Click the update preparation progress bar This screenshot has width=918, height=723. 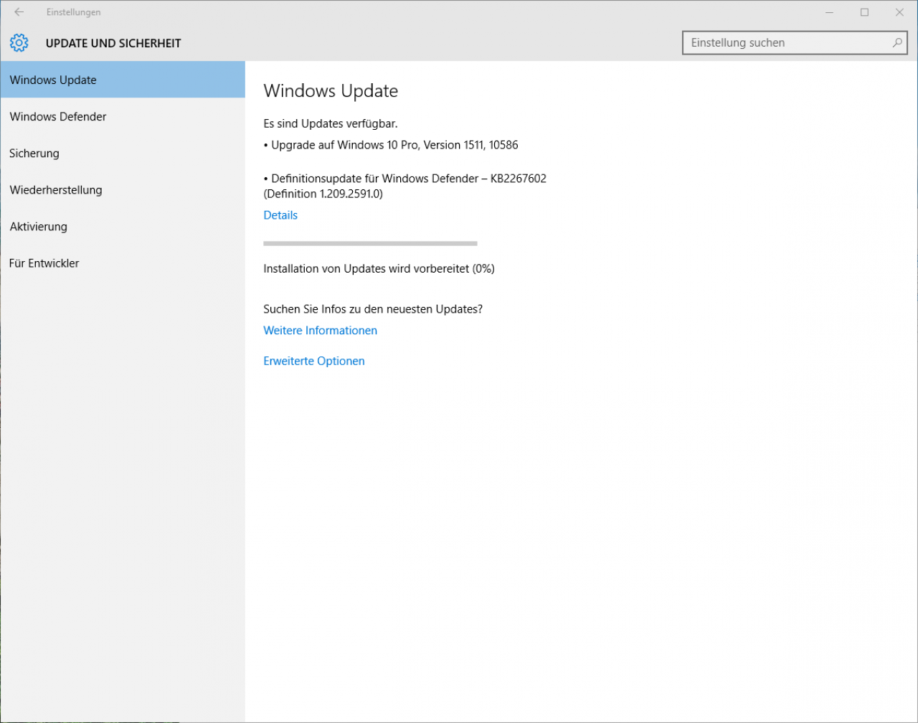tap(370, 243)
